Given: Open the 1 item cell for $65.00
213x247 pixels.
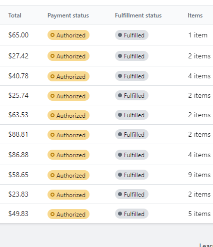Looking at the screenshot, I should point(198,35).
